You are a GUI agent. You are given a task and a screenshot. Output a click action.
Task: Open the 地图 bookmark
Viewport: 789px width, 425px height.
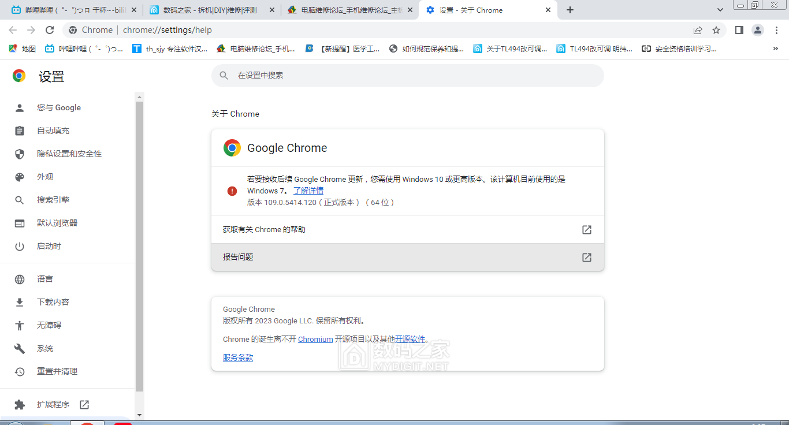[x=23, y=49]
